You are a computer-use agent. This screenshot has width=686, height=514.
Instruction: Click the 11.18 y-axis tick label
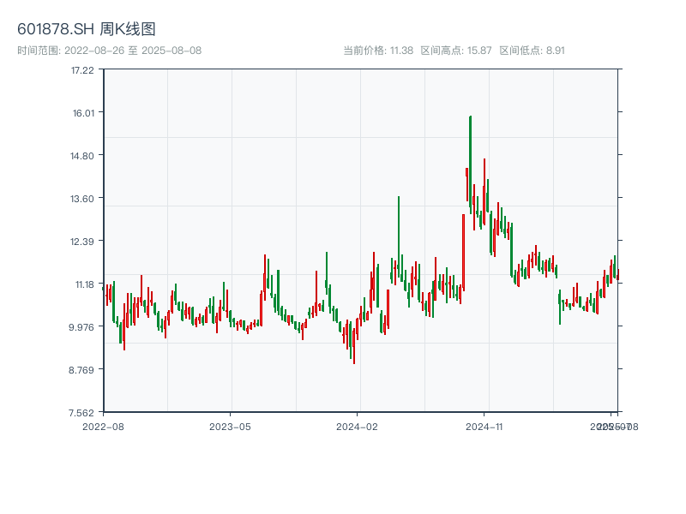pyautogui.click(x=82, y=284)
